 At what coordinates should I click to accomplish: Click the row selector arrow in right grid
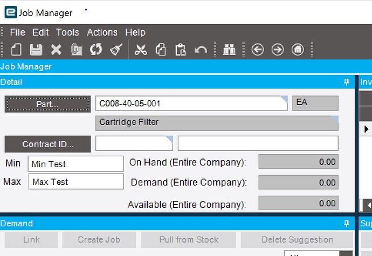click(366, 129)
